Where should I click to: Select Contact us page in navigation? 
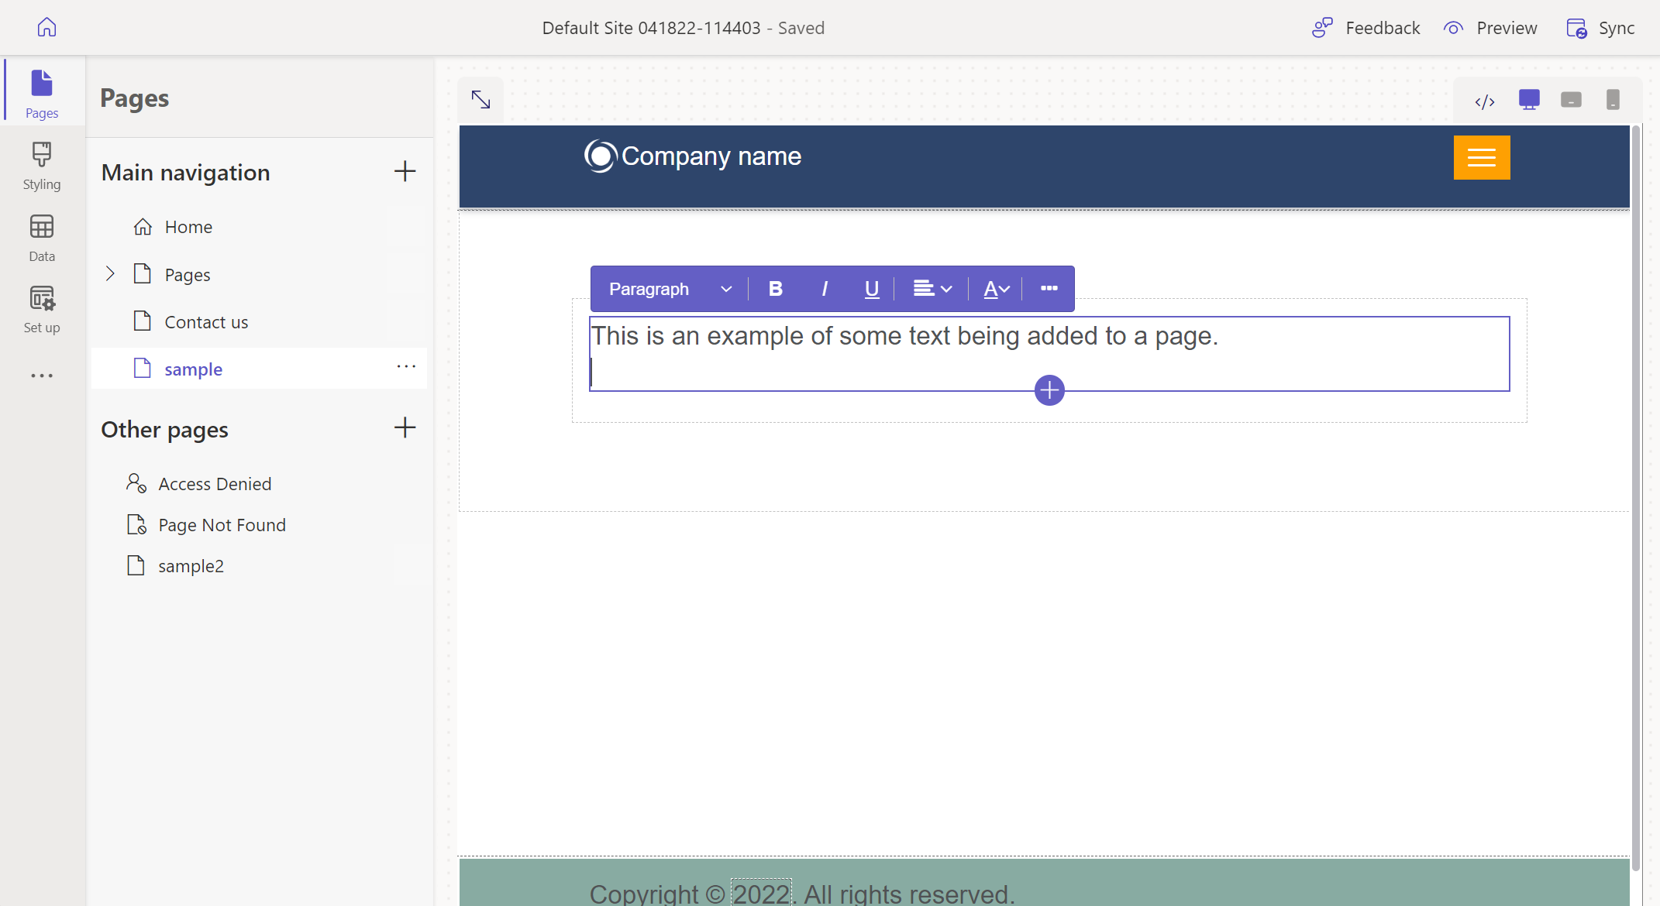(x=205, y=321)
